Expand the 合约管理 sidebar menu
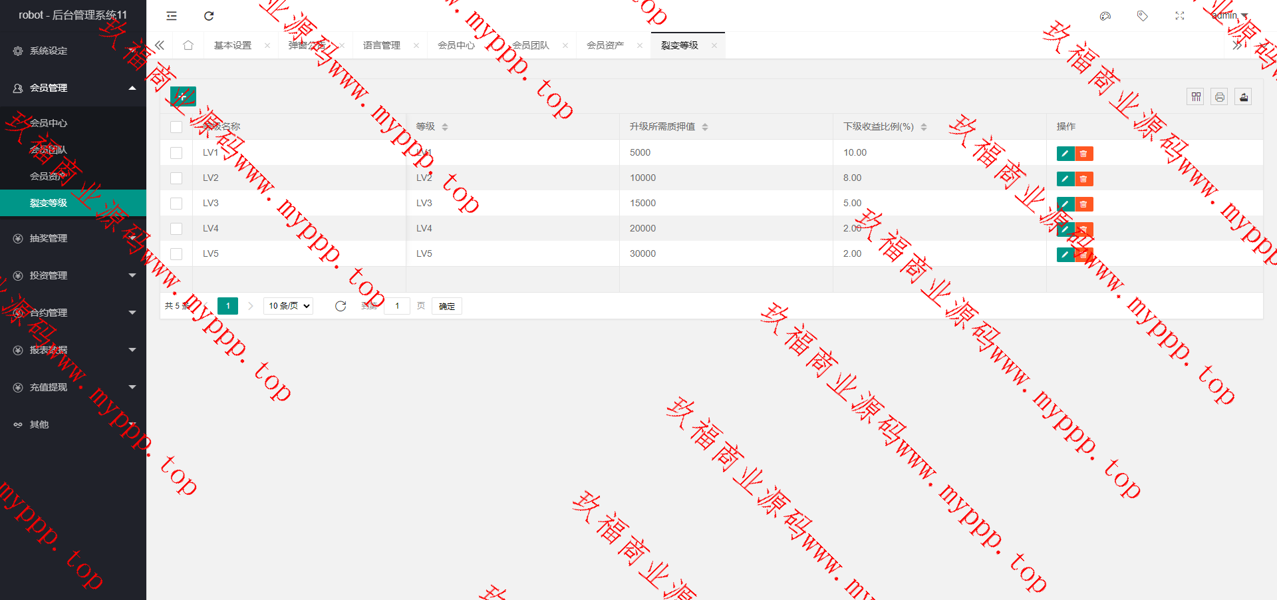 73,313
